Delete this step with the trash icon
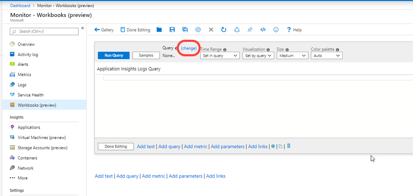Viewport: 413px width, 196px height. pos(289,146)
